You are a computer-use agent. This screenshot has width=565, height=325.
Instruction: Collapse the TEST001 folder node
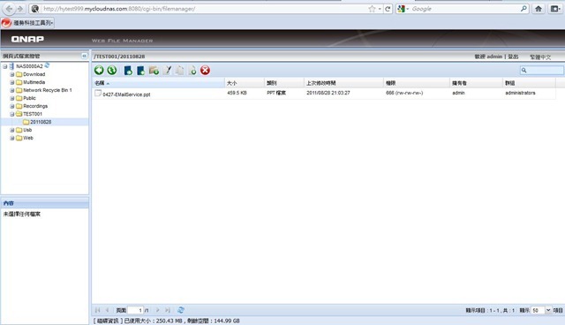[x=11, y=114]
